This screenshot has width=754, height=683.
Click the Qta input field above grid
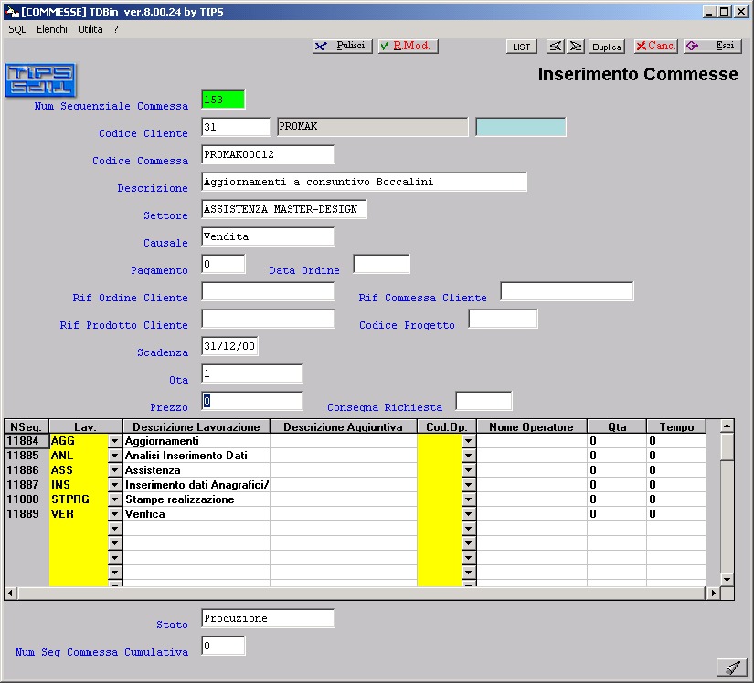click(252, 373)
